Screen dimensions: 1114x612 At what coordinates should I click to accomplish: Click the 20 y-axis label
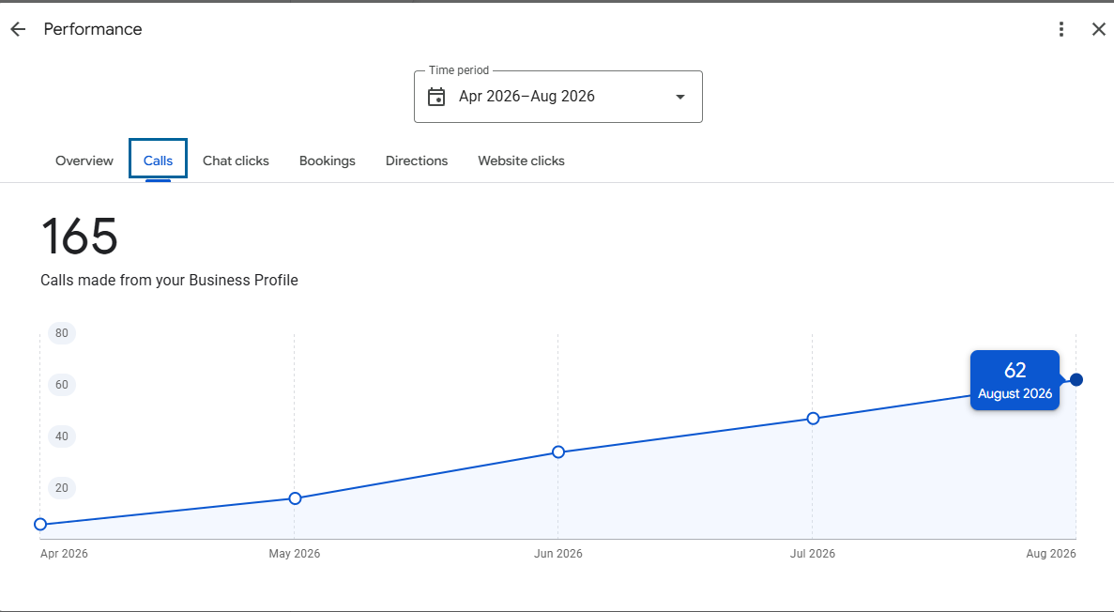point(62,487)
